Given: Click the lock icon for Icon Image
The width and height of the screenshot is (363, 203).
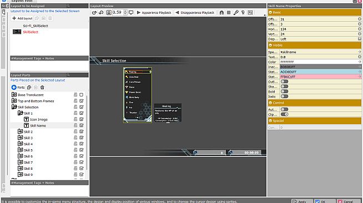Looking at the screenshot, I should point(75,119).
